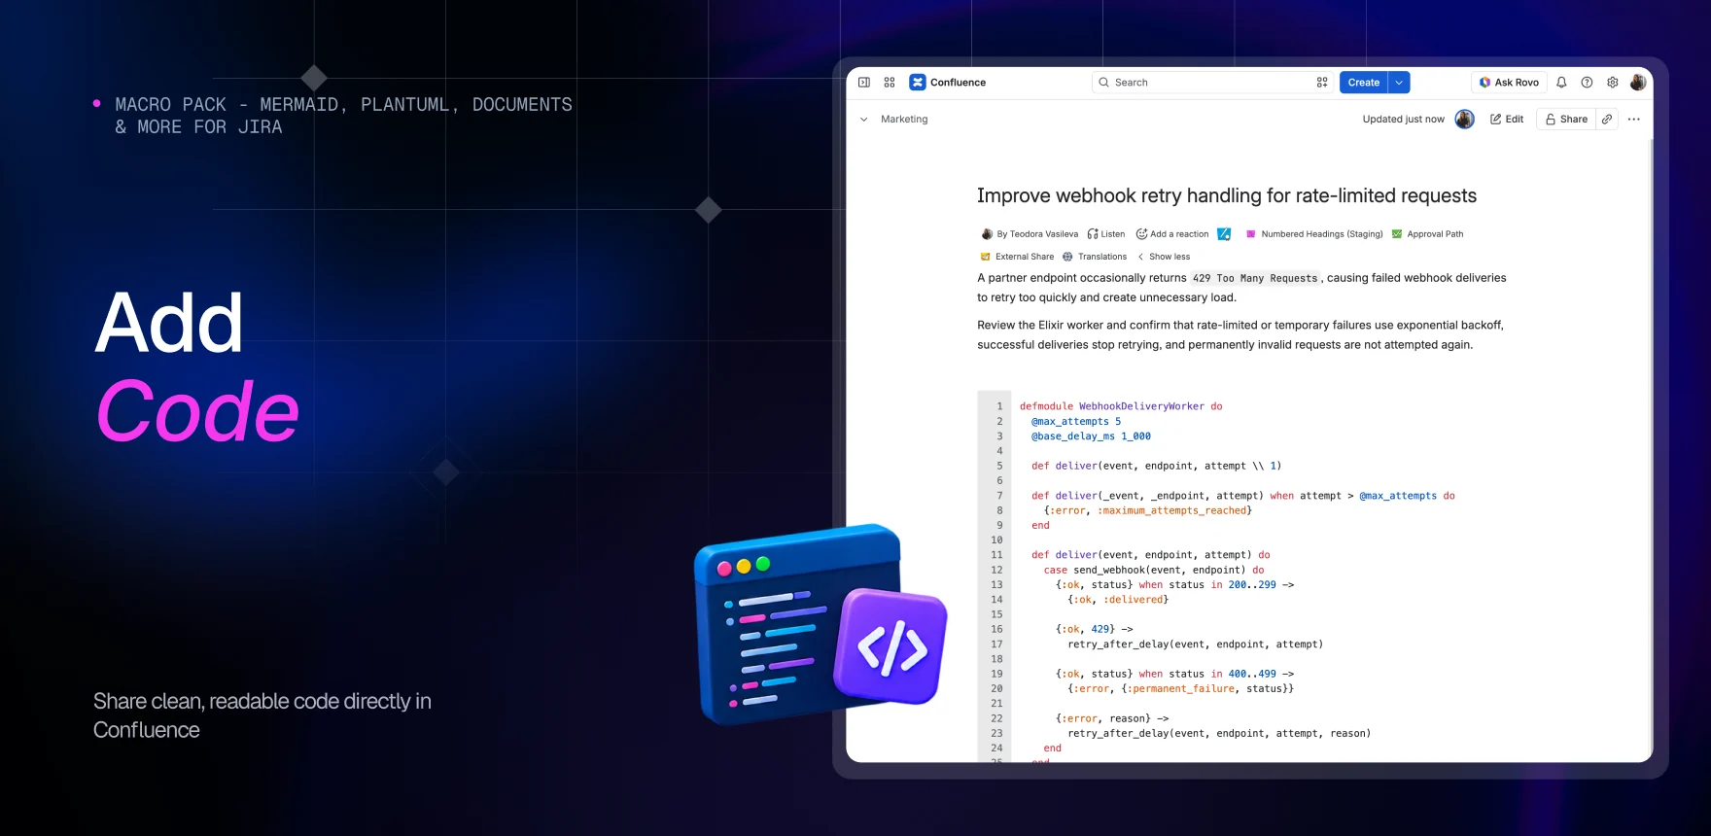This screenshot has height=836, width=1711.
Task: Click Listen to the page
Action: point(1106,234)
